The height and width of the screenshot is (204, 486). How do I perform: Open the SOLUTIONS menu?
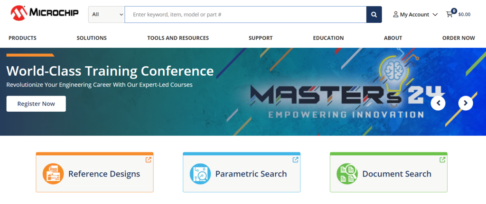(92, 38)
